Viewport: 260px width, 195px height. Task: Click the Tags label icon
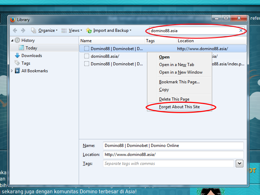17,63
